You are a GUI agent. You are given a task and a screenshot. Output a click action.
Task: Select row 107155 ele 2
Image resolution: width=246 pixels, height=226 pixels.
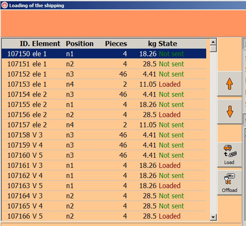point(104,104)
